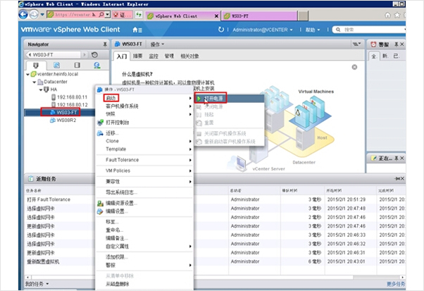Click the browser favorites star icon

click(x=397, y=15)
